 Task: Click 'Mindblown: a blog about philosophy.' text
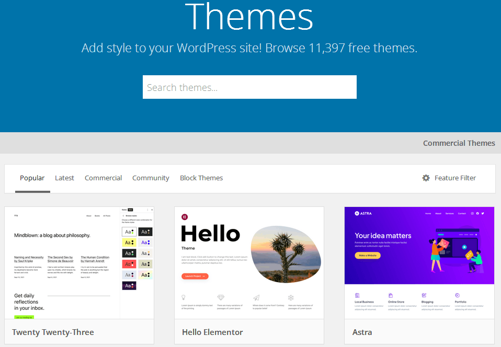coord(52,235)
